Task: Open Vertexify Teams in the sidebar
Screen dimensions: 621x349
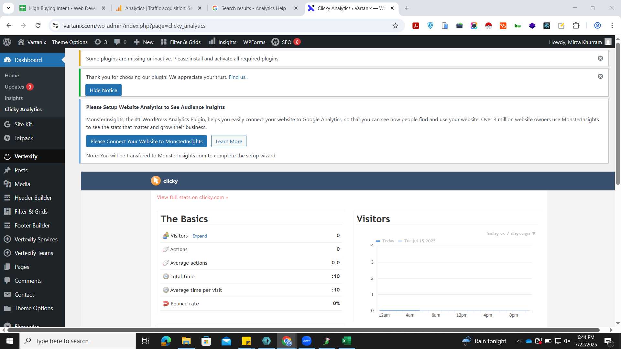Action: (x=32, y=253)
